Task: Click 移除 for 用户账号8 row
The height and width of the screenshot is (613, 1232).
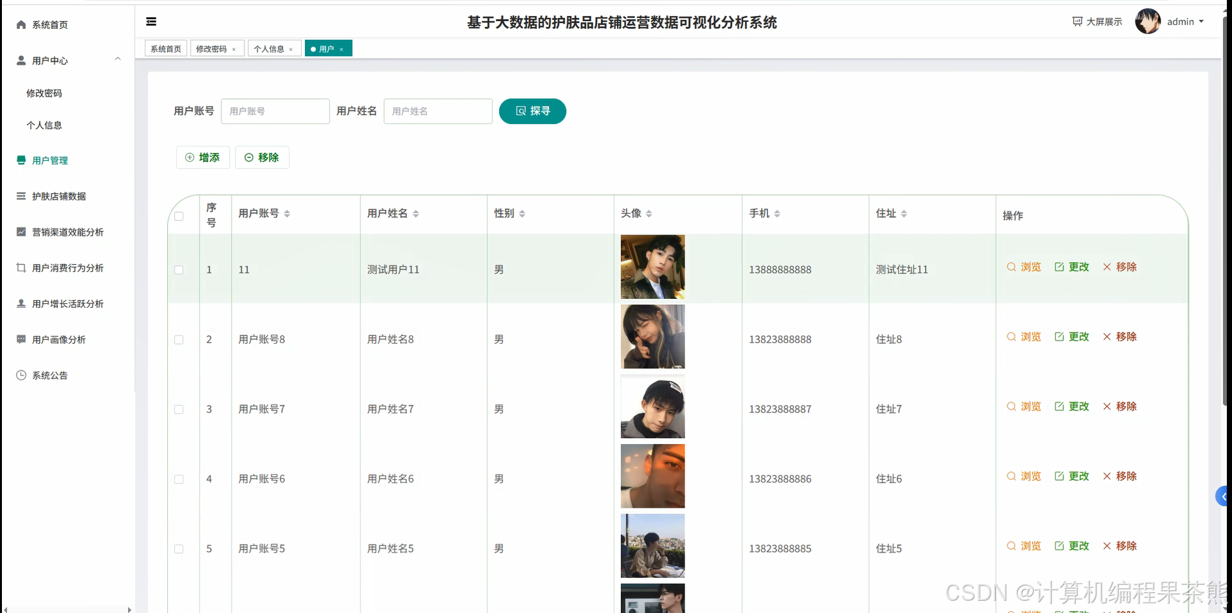Action: [x=1120, y=337]
